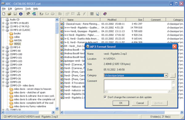Expand the CD MP3-14 BLUES tree node

[x=3, y=23]
